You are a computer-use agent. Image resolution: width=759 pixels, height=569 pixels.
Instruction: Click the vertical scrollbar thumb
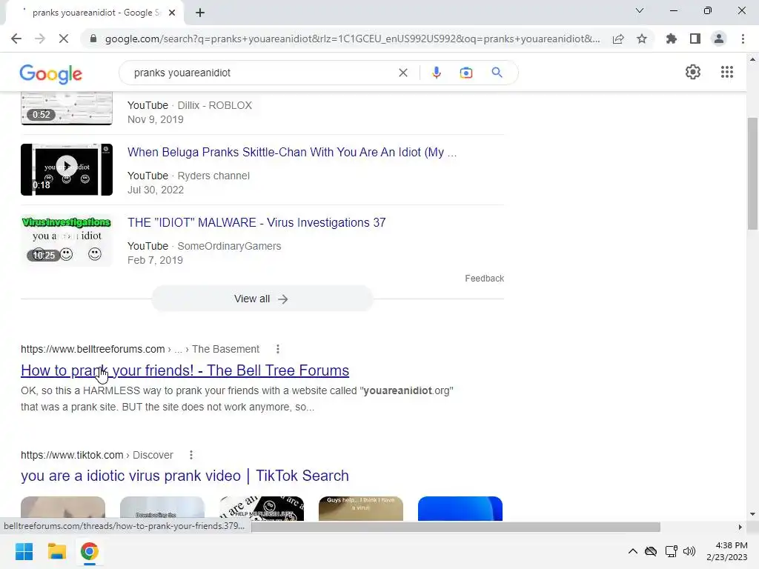click(752, 173)
